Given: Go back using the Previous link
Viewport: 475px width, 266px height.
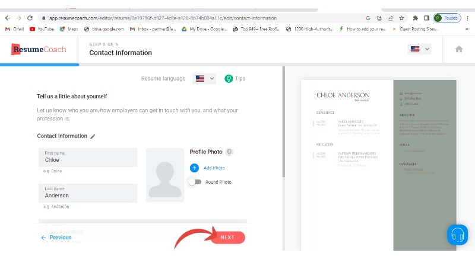Looking at the screenshot, I should (56, 238).
